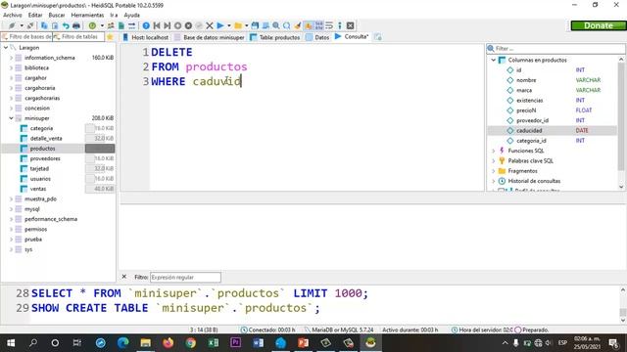This screenshot has width=627, height=352.
Task: Click the connect to server icon
Action: coord(12,26)
